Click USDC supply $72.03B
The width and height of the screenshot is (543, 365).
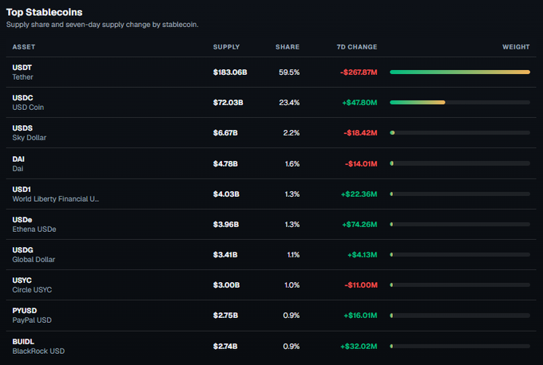pyautogui.click(x=228, y=103)
